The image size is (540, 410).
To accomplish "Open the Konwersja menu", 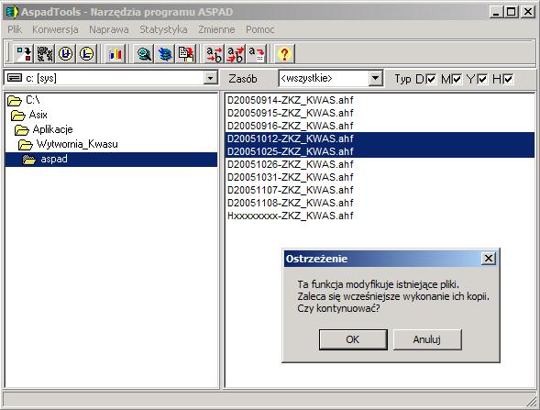I will coord(55,29).
